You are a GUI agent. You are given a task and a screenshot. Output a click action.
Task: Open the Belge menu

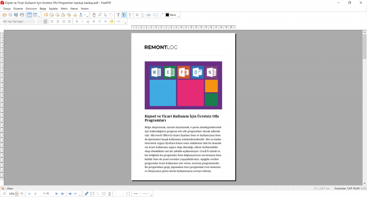(43, 9)
